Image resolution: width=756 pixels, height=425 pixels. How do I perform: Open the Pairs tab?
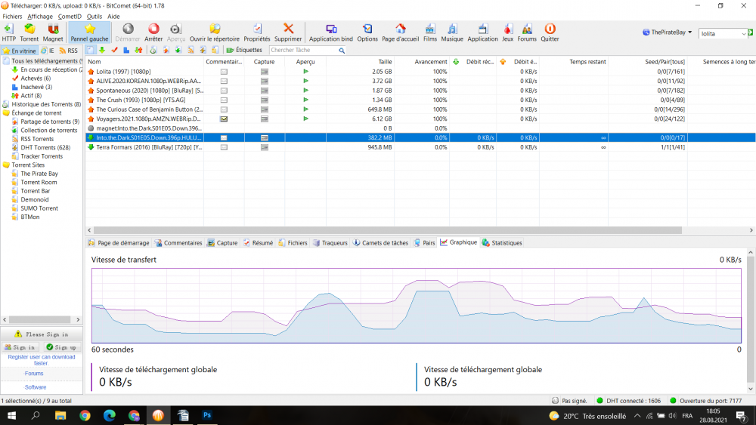[x=424, y=243]
